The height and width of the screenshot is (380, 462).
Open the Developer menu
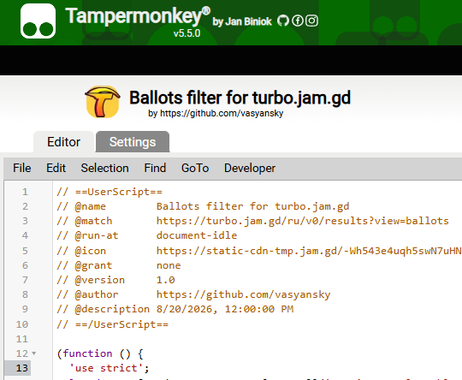coord(250,168)
